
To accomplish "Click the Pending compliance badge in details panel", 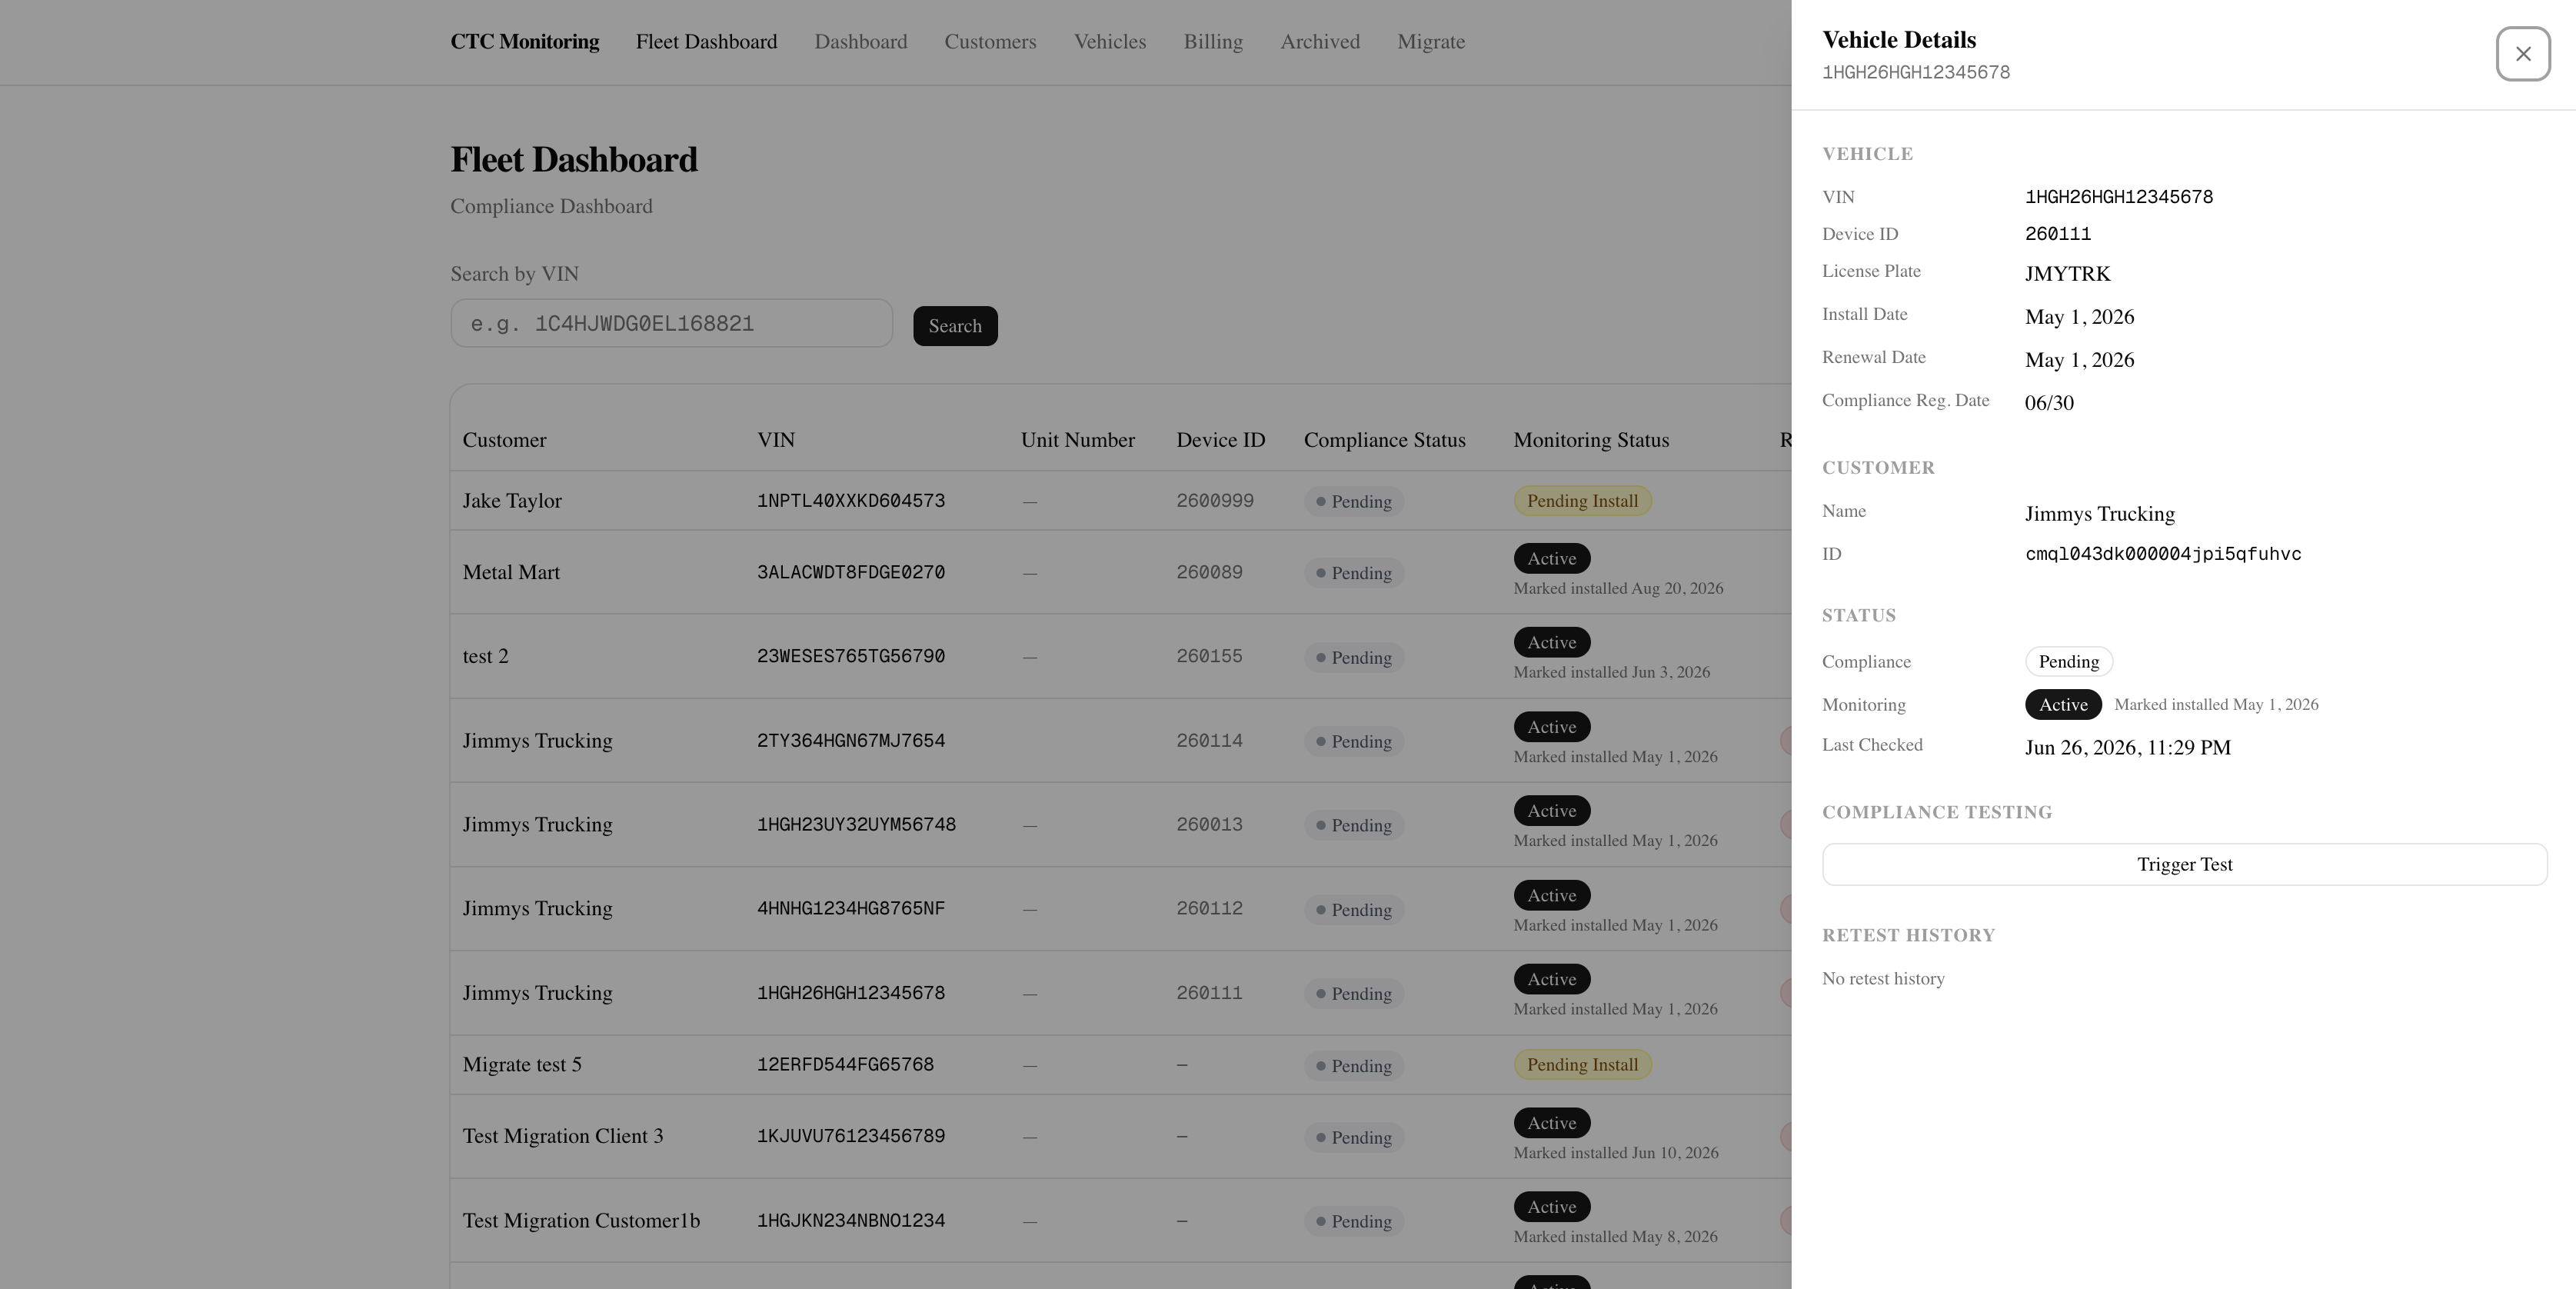I will [2068, 661].
